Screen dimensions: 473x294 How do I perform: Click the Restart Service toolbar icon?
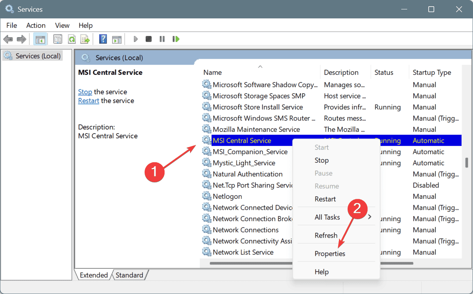click(x=176, y=39)
